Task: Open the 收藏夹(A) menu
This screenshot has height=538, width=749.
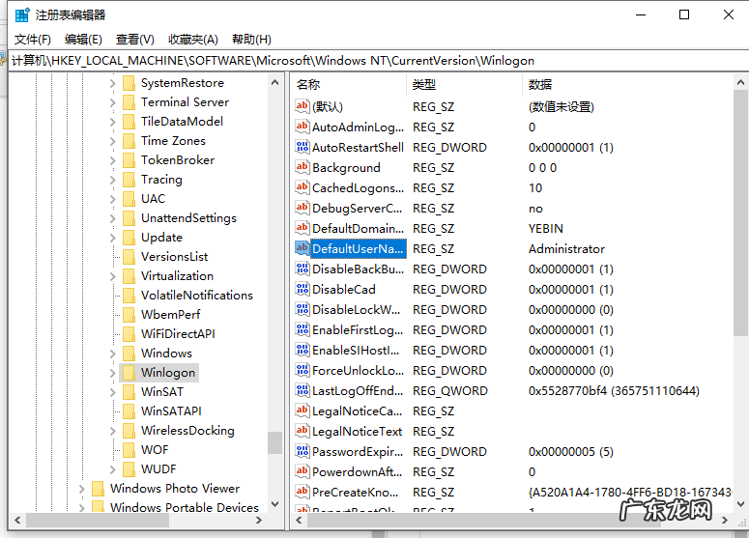Action: (193, 40)
